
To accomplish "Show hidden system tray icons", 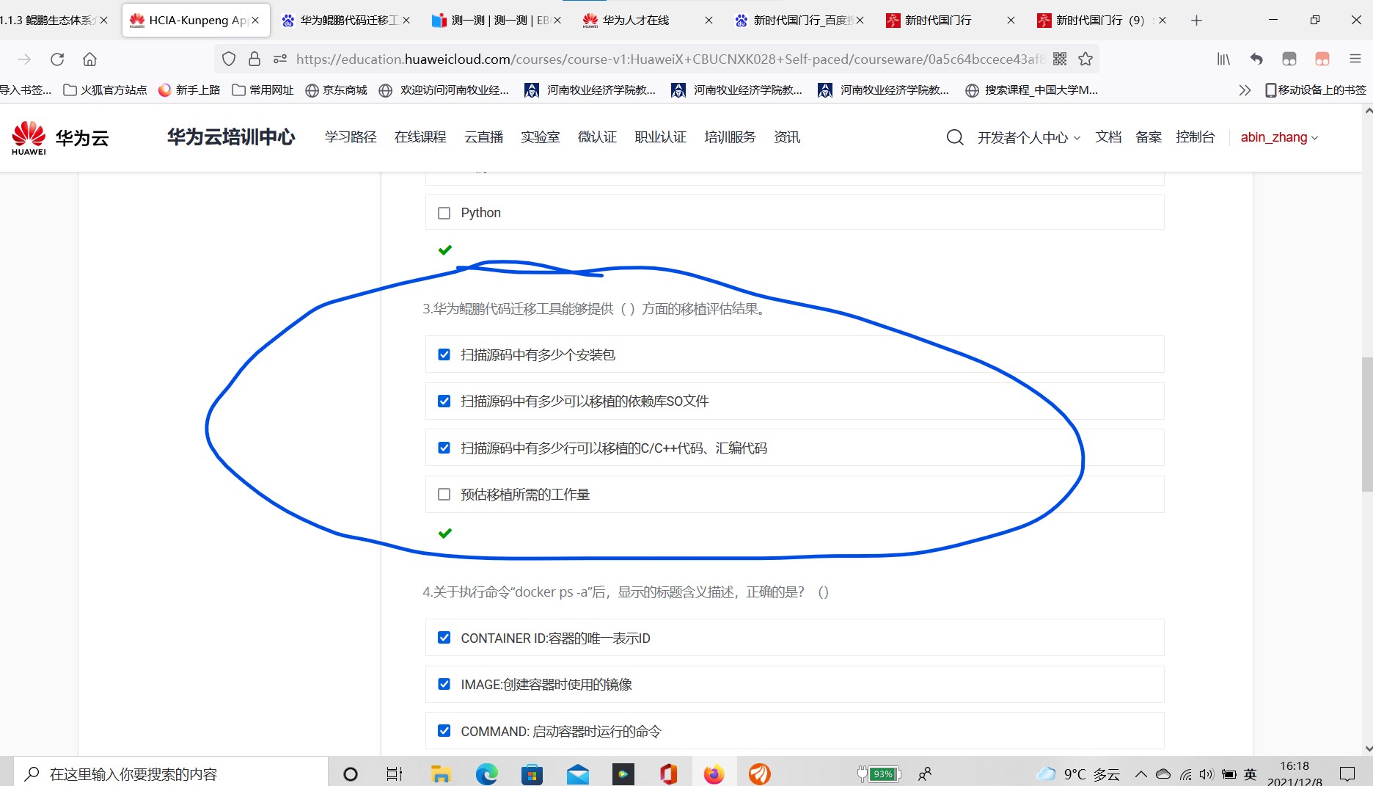I will point(1140,774).
